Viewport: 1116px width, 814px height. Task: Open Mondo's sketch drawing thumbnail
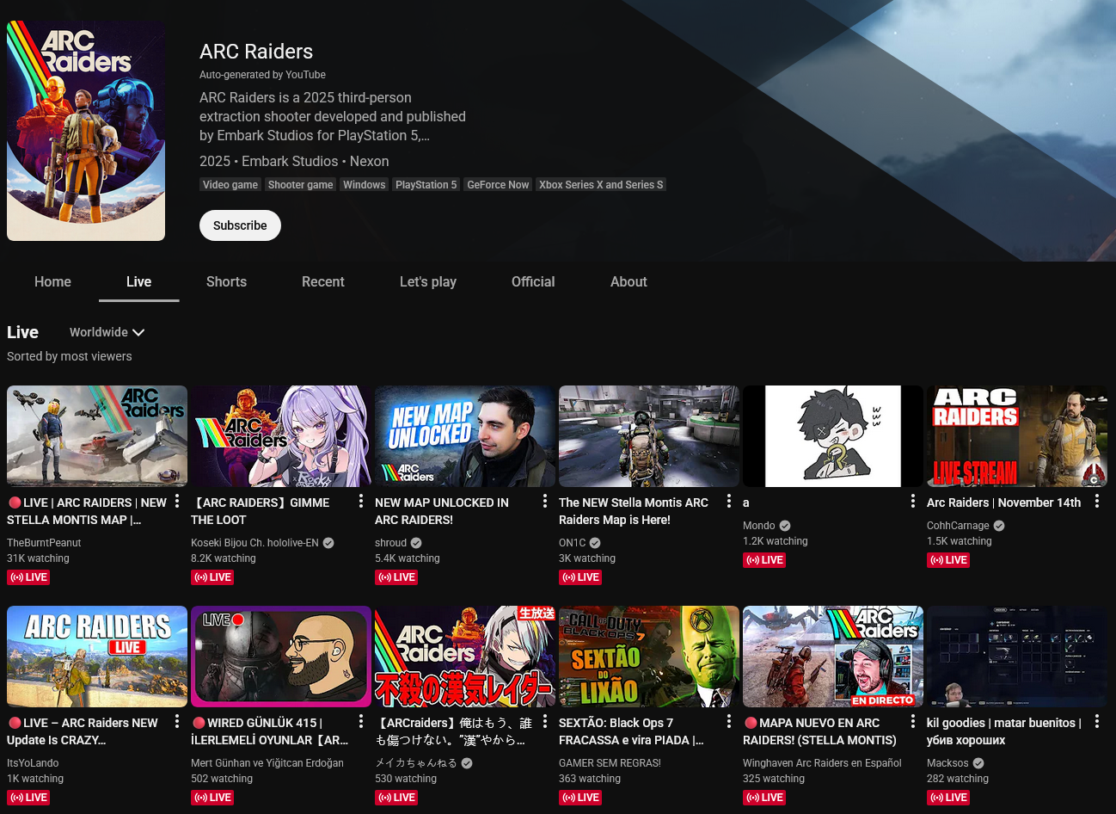pos(833,436)
